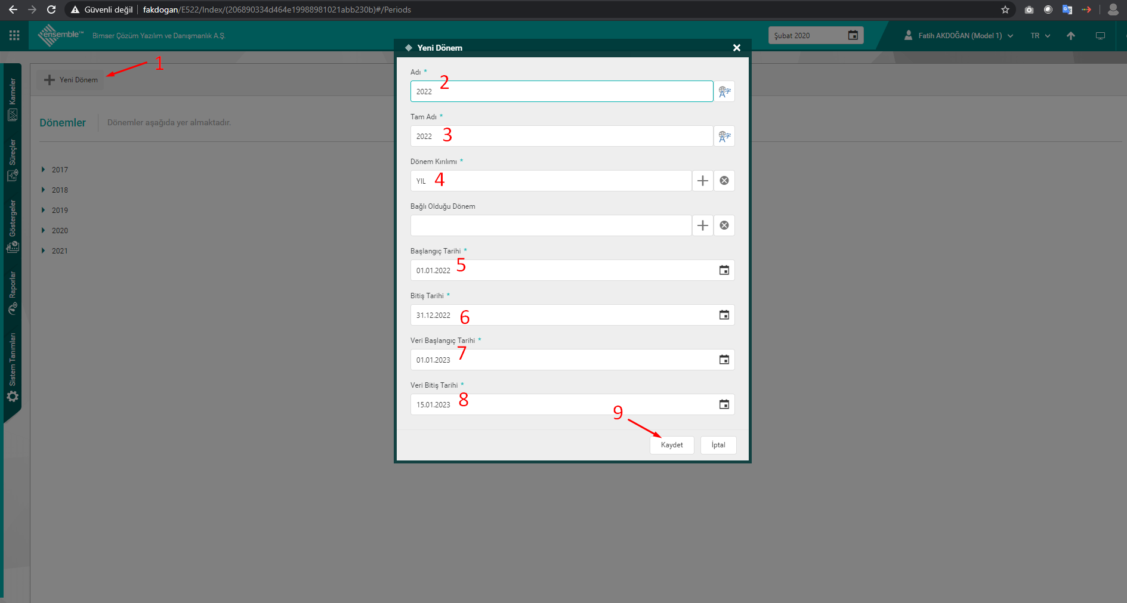Click the ensemble logo
The height and width of the screenshot is (603, 1127).
point(60,35)
